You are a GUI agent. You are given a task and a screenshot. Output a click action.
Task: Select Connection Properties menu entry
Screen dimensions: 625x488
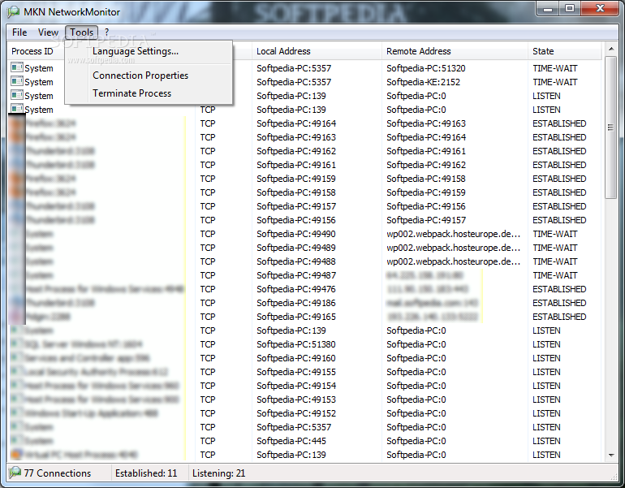pos(140,76)
